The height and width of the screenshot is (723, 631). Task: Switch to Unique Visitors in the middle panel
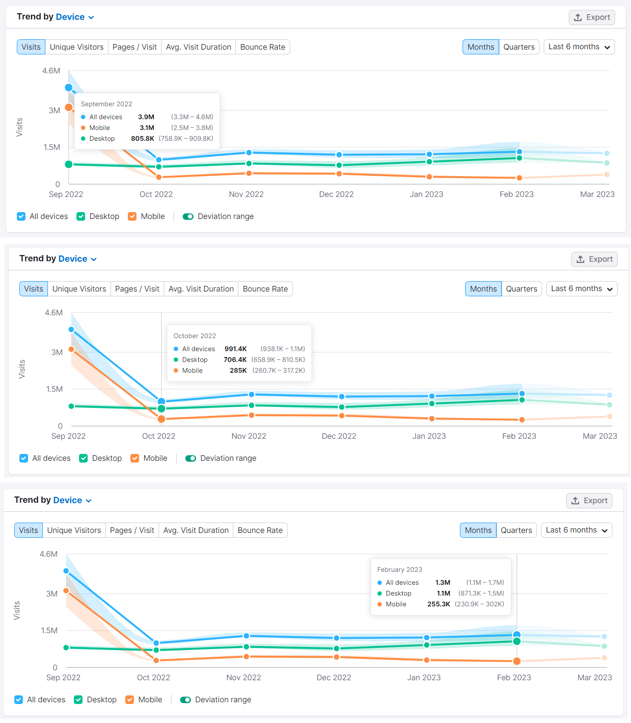(x=79, y=289)
